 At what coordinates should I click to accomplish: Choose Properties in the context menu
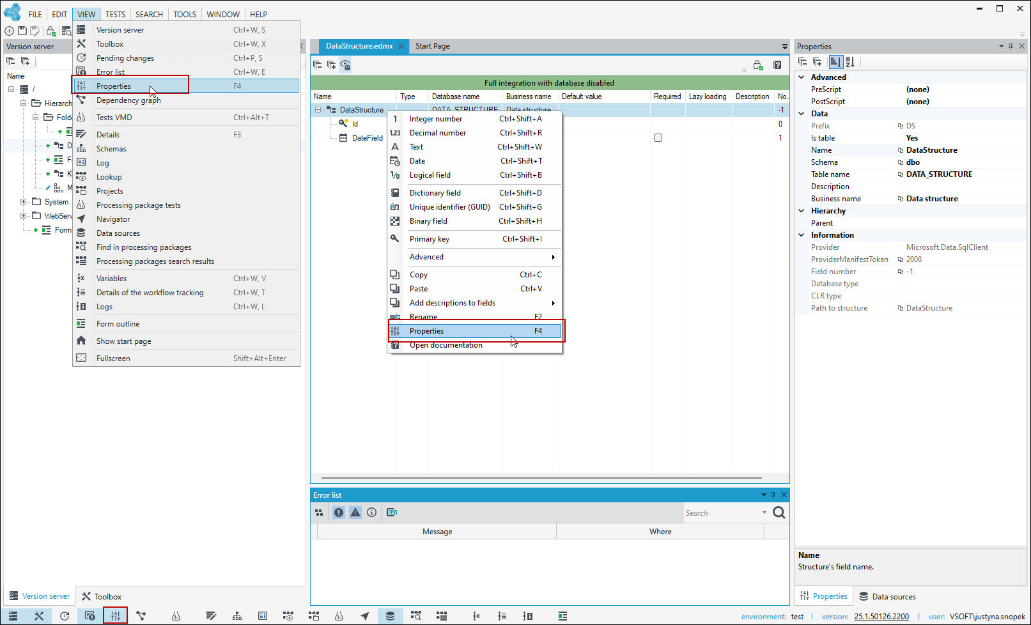(x=475, y=331)
